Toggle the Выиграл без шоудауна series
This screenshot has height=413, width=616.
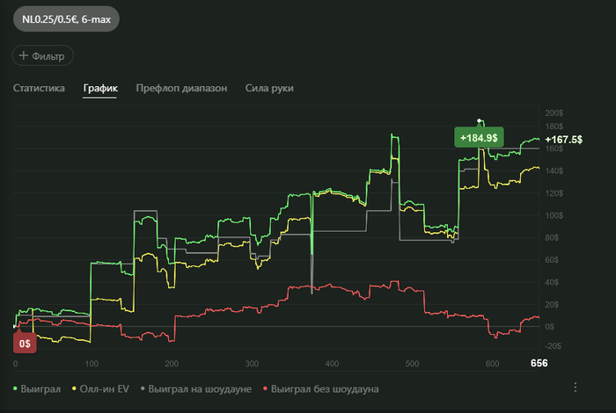(x=320, y=388)
